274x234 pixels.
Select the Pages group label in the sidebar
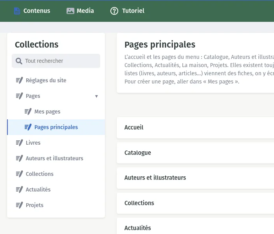tap(33, 96)
